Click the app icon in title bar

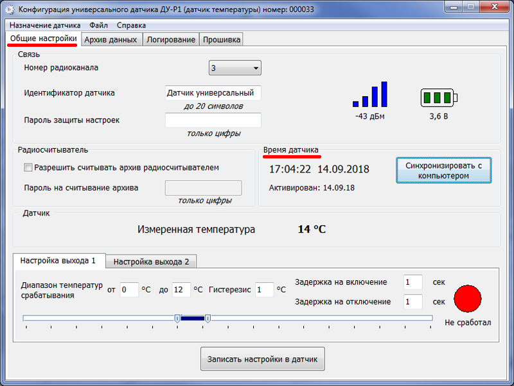[x=10, y=10]
